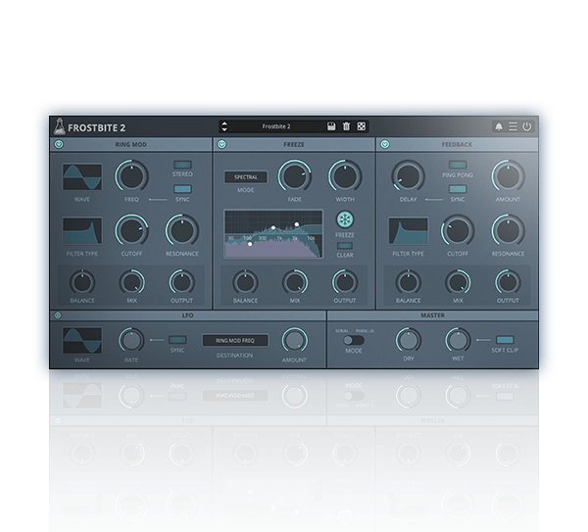Click the LFO AMOUNT knob
Viewport: 588px width, 532px height.
point(295,340)
